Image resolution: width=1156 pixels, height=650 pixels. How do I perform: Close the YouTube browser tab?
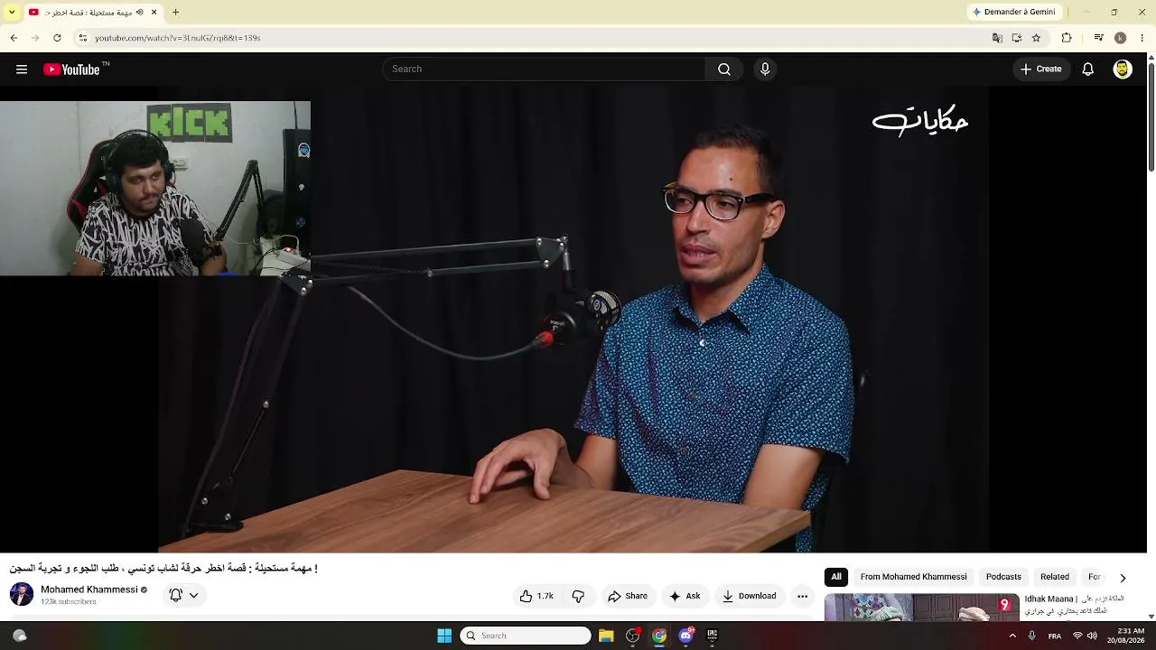[154, 12]
